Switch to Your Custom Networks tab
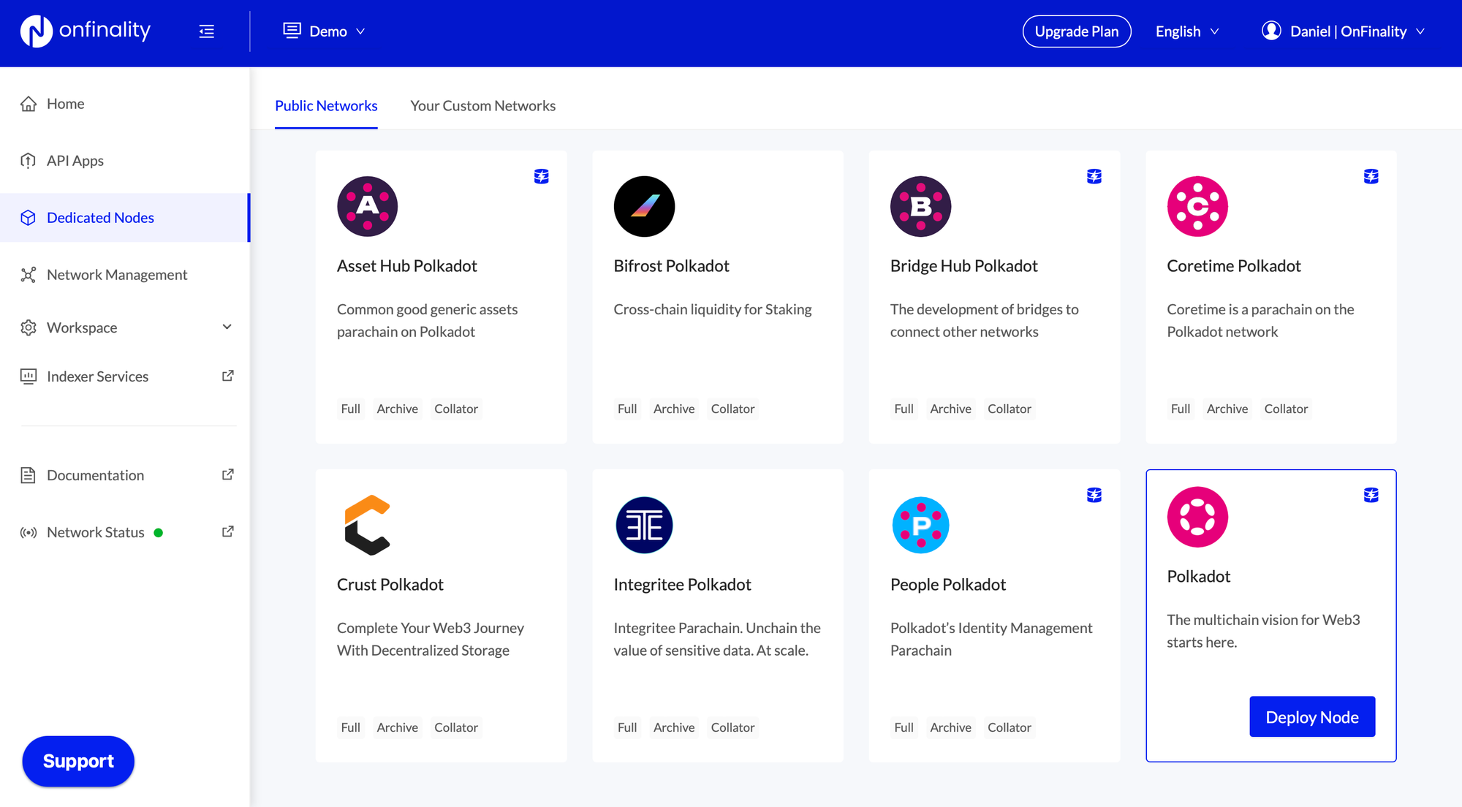 pos(483,105)
